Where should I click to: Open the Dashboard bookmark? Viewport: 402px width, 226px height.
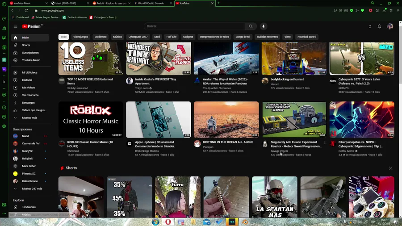click(20, 17)
